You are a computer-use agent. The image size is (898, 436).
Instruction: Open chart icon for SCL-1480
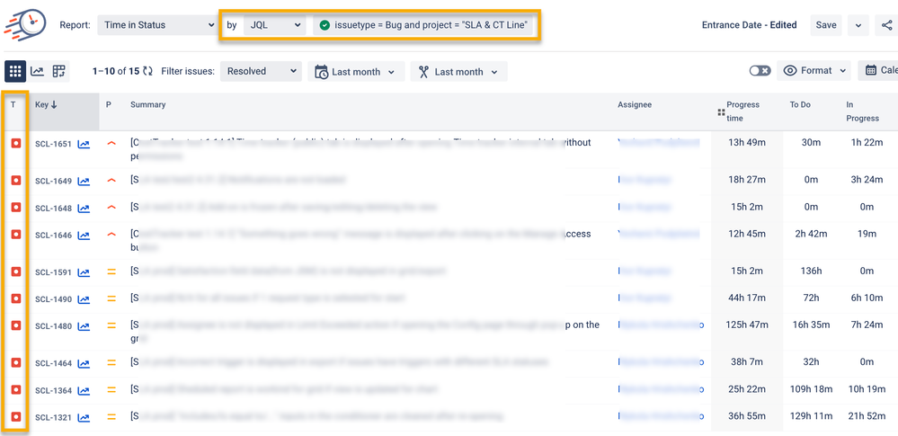(x=84, y=326)
